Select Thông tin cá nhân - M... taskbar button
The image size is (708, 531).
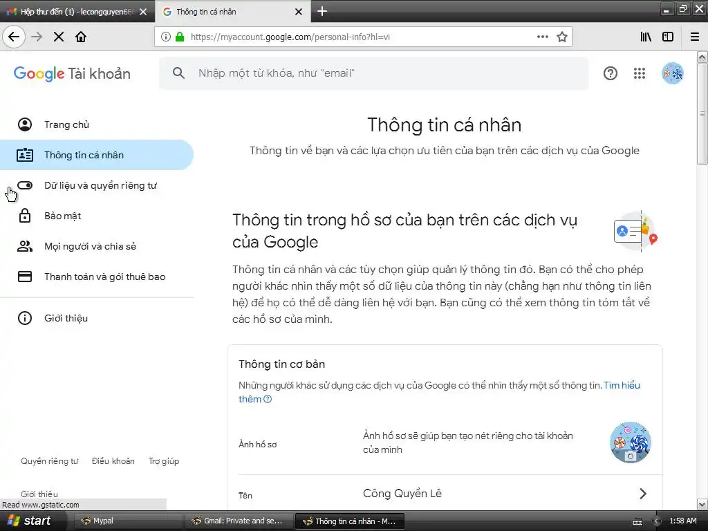[x=349, y=521]
